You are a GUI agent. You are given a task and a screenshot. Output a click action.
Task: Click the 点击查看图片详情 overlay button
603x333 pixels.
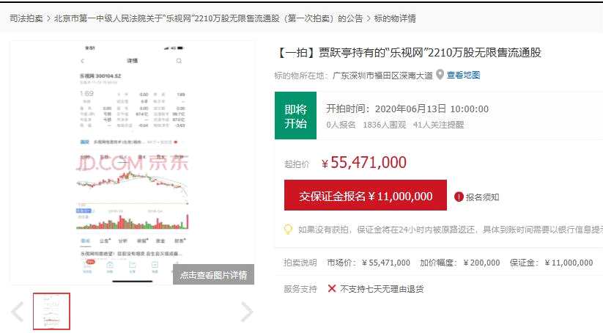[x=213, y=274]
